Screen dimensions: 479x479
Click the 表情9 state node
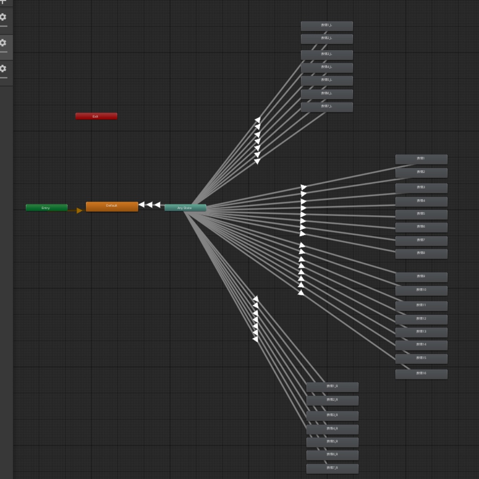point(421,277)
